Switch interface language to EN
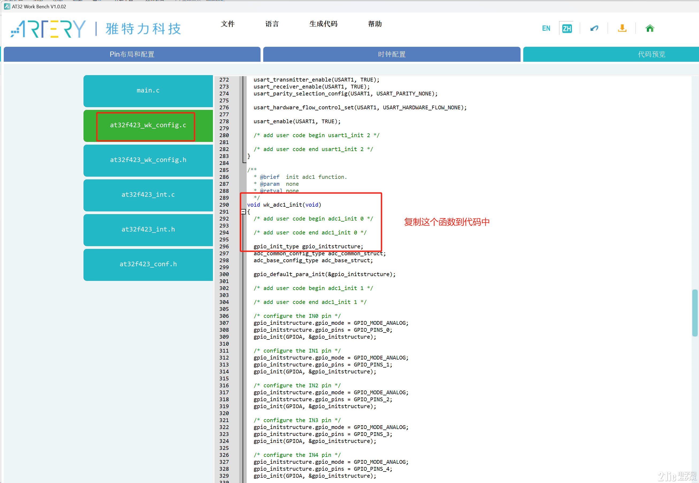 (x=546, y=28)
